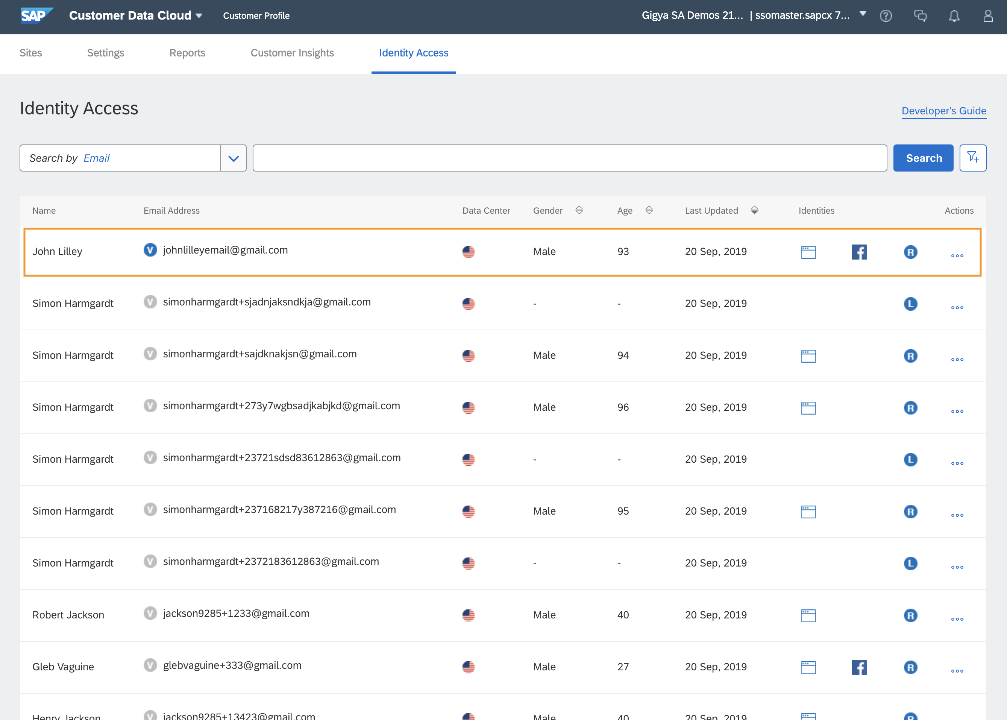The image size is (1007, 720).
Task: Open the notifications bell icon
Action: click(954, 16)
